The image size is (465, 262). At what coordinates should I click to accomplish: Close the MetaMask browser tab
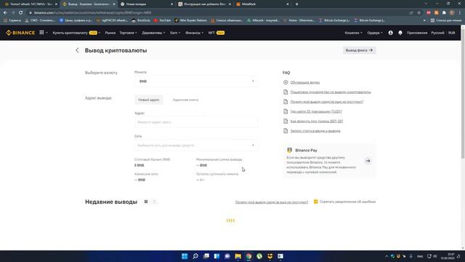click(x=288, y=4)
